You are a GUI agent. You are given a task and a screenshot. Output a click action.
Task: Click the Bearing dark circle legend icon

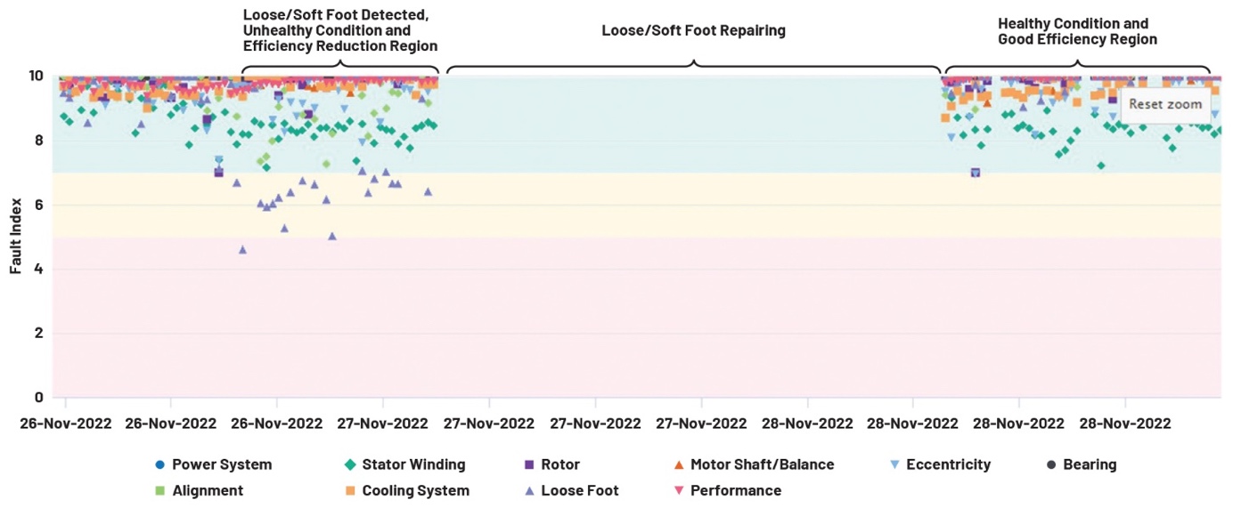click(x=1050, y=464)
